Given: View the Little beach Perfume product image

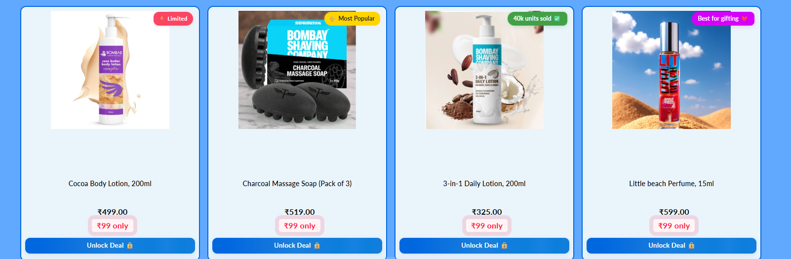Looking at the screenshot, I should click(672, 70).
